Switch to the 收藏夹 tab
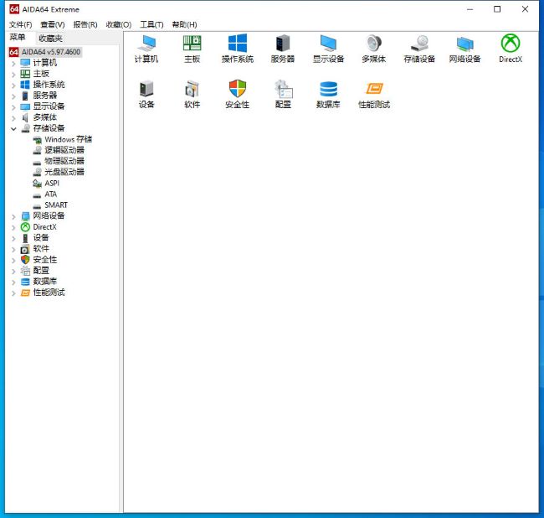The height and width of the screenshot is (518, 544). pos(50,38)
